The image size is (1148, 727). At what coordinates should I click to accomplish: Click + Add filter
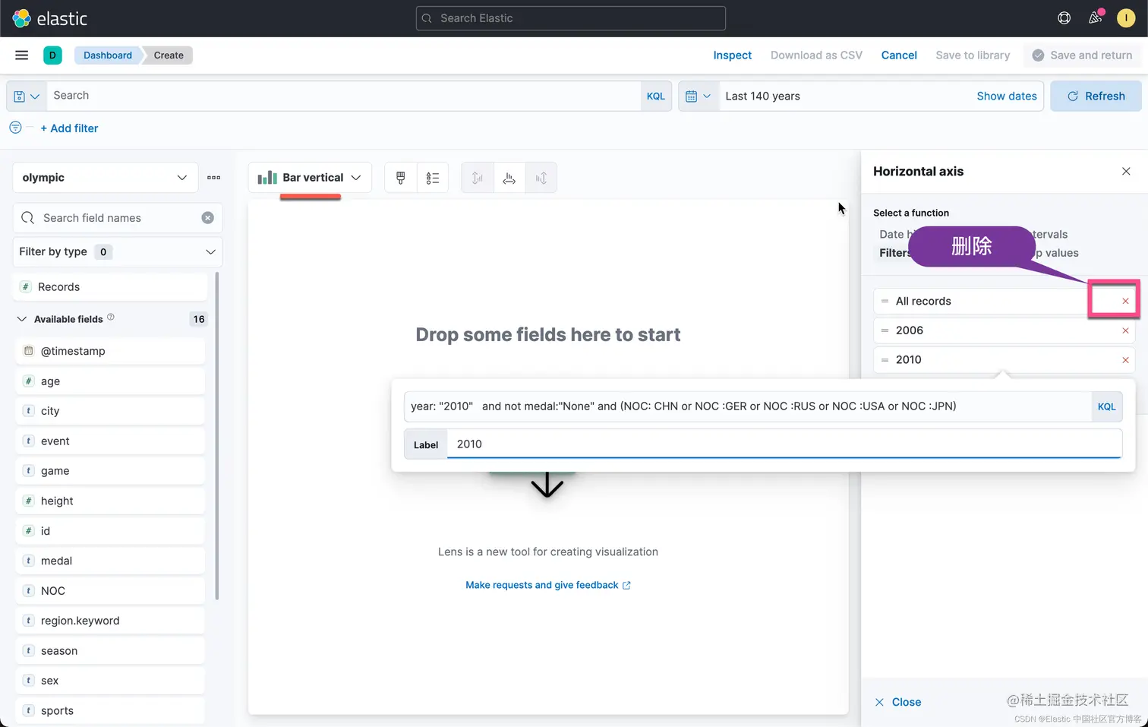click(x=69, y=128)
